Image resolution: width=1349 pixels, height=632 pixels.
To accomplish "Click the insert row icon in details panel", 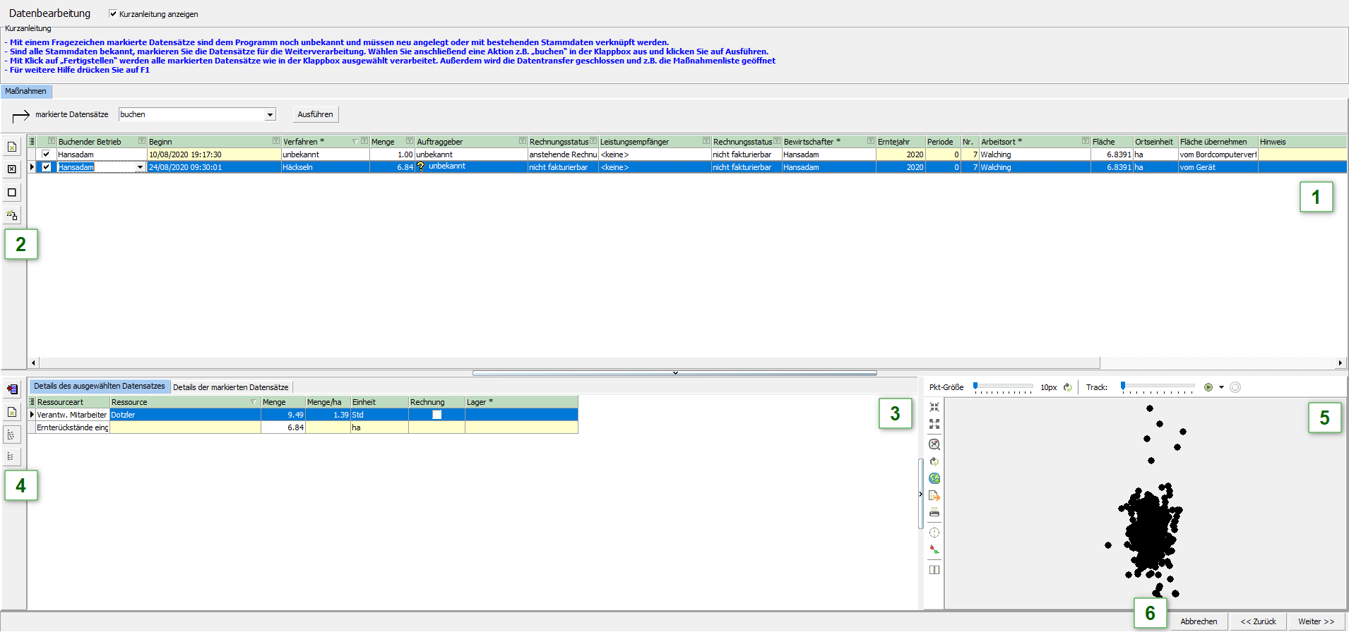I will [12, 389].
